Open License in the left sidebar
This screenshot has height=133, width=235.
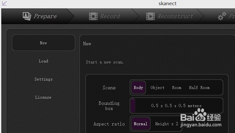coord(44,97)
